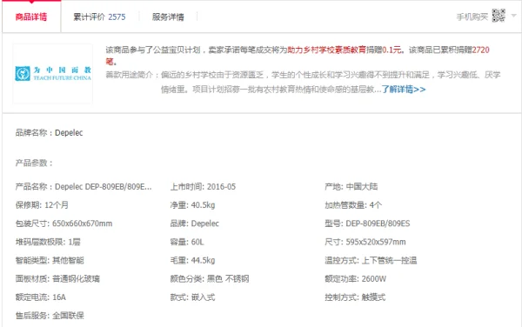This screenshot has width=522, height=327.
Task: Click the 了解详情>> link
Action: point(404,90)
